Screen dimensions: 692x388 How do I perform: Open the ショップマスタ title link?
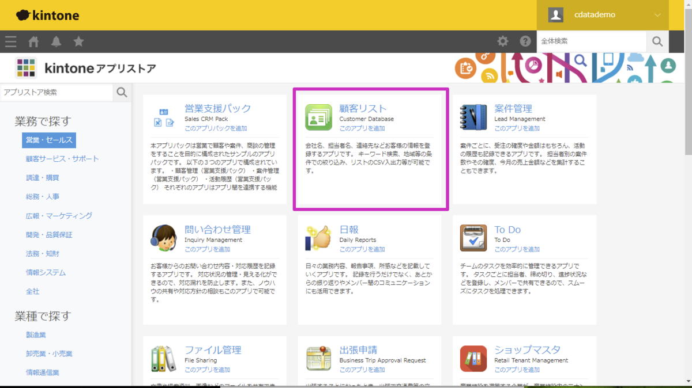click(x=527, y=349)
